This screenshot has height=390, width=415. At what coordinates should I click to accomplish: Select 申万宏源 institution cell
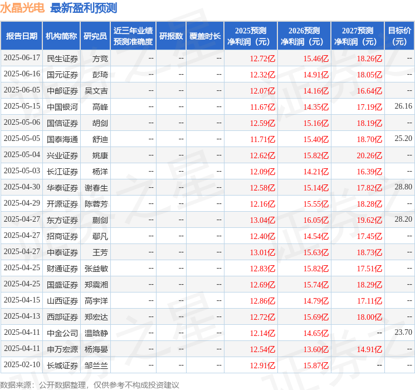pos(62,349)
